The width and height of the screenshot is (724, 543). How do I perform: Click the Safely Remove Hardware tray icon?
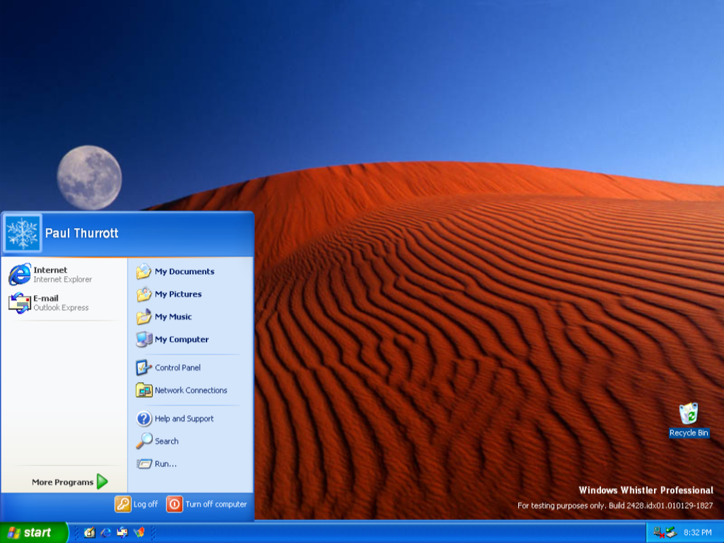pyautogui.click(x=671, y=533)
